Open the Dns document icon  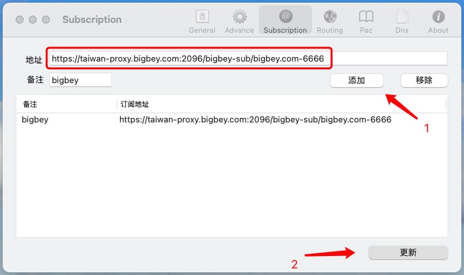coord(402,16)
